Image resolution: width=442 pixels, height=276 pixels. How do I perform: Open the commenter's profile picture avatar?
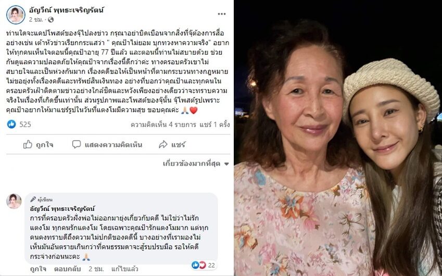tap(14, 202)
